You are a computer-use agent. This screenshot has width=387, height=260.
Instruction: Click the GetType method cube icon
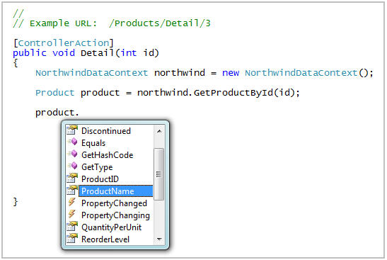coord(73,166)
